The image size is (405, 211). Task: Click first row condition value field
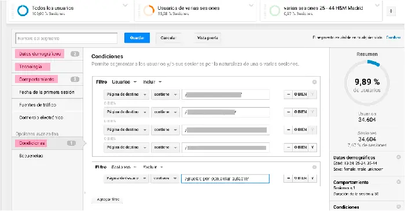coord(226,95)
